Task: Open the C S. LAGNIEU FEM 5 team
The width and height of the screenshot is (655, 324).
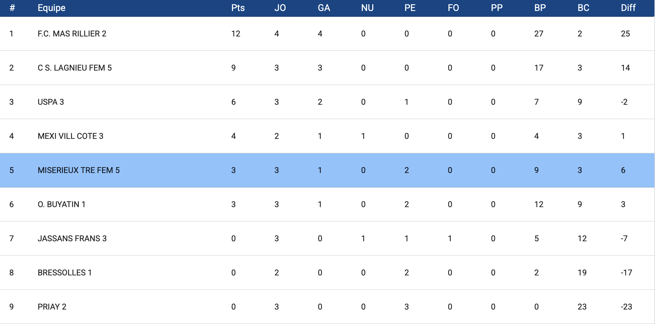Action: pos(74,68)
